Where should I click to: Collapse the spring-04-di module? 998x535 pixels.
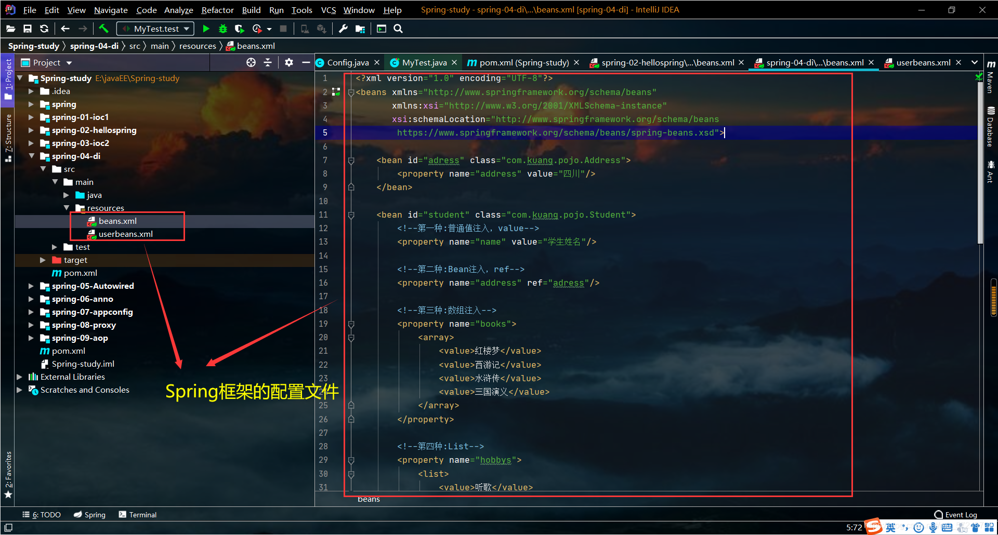click(x=31, y=156)
